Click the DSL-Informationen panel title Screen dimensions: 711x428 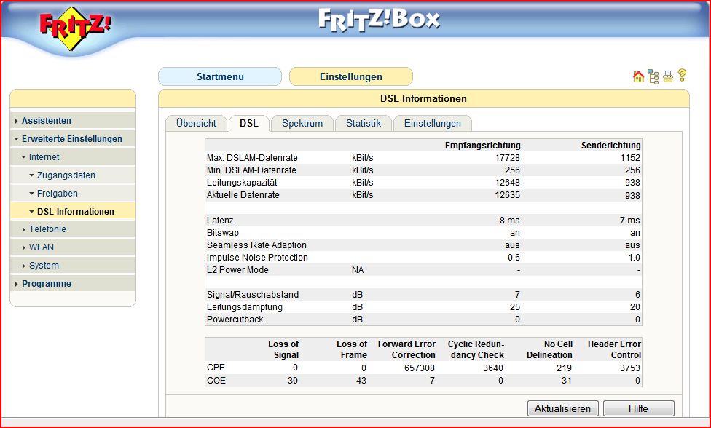pos(423,98)
